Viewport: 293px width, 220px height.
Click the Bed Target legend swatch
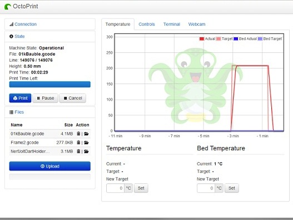(x=260, y=39)
